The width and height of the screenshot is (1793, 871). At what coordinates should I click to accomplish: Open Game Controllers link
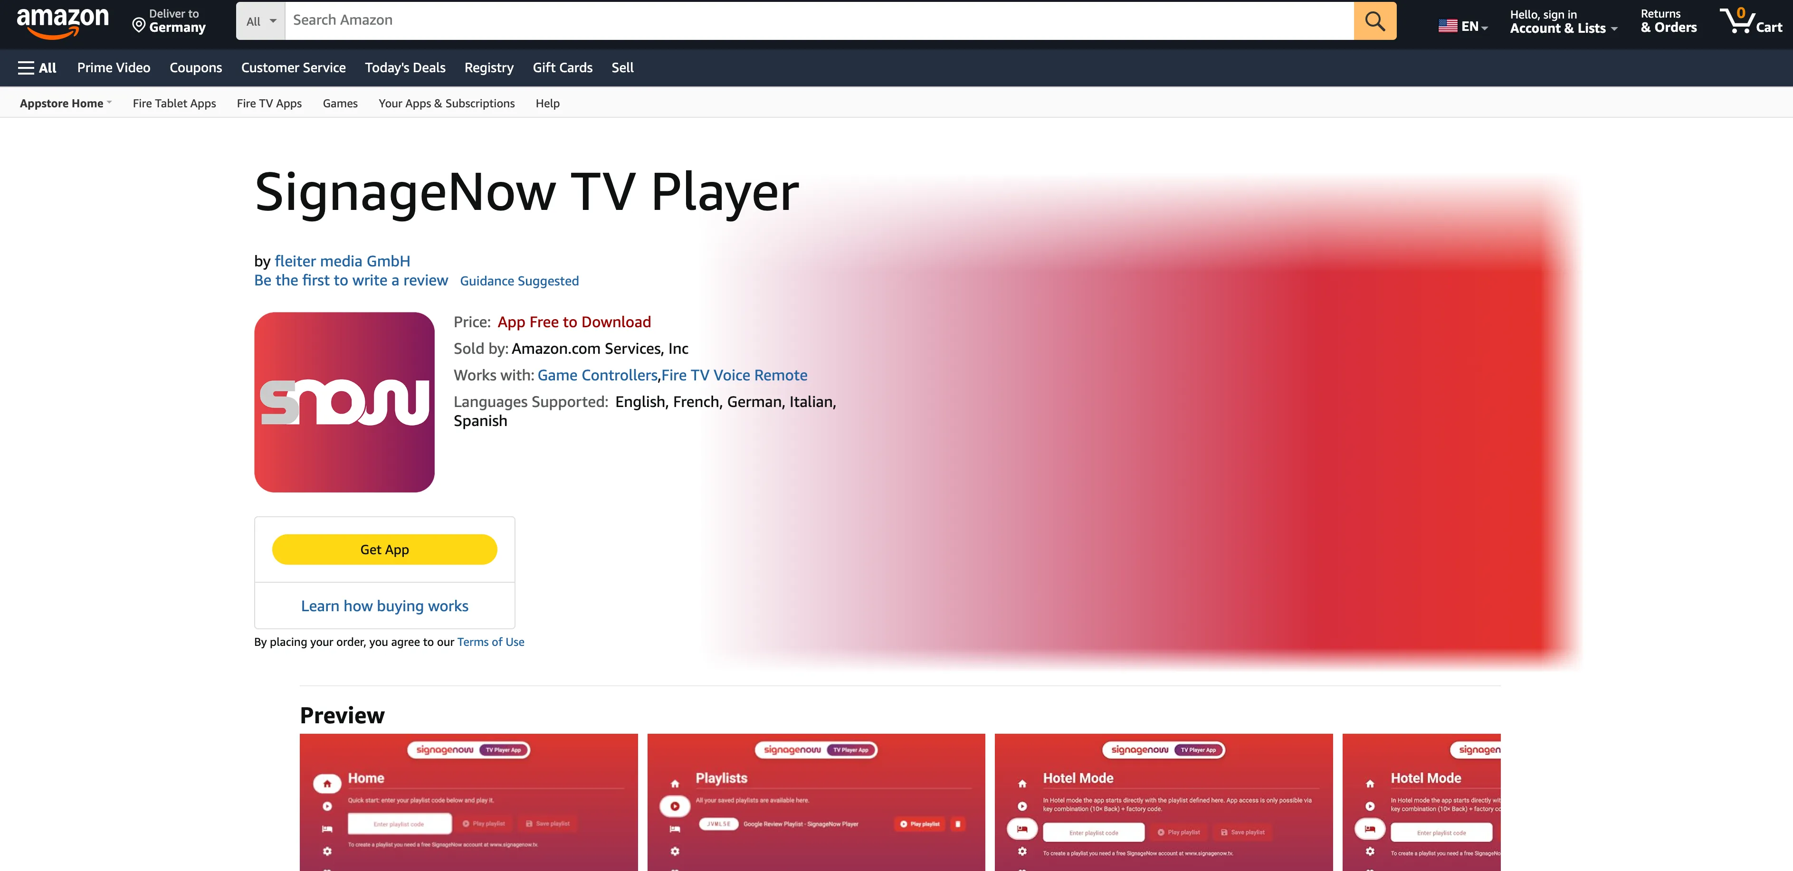(597, 375)
